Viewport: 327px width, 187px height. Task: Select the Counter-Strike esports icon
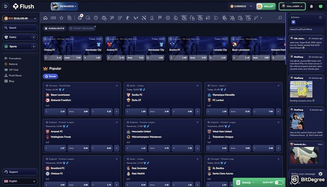click(128, 18)
